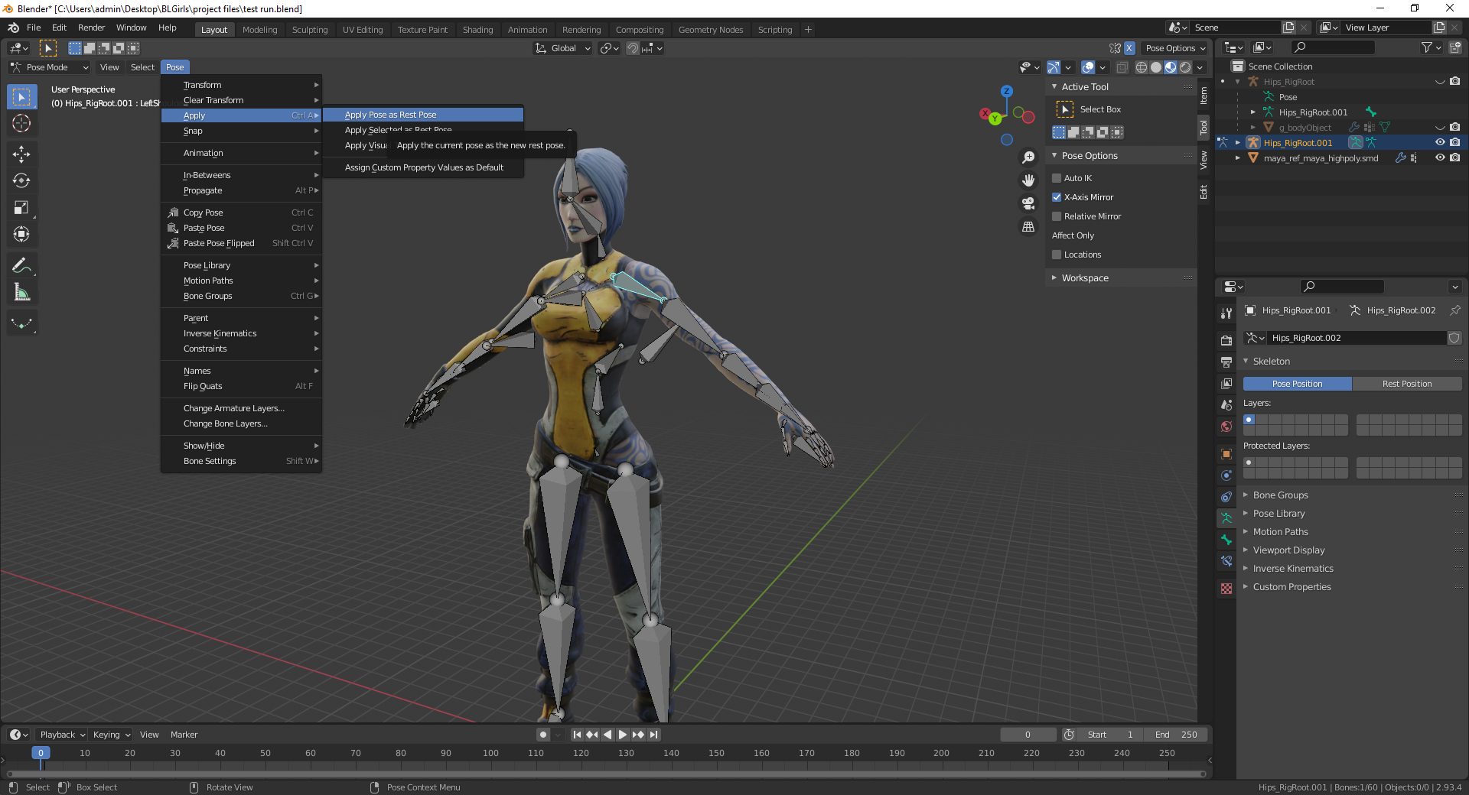Open the Global transform orientation dropdown
Screen dimensions: 1469x795
[x=563, y=48]
